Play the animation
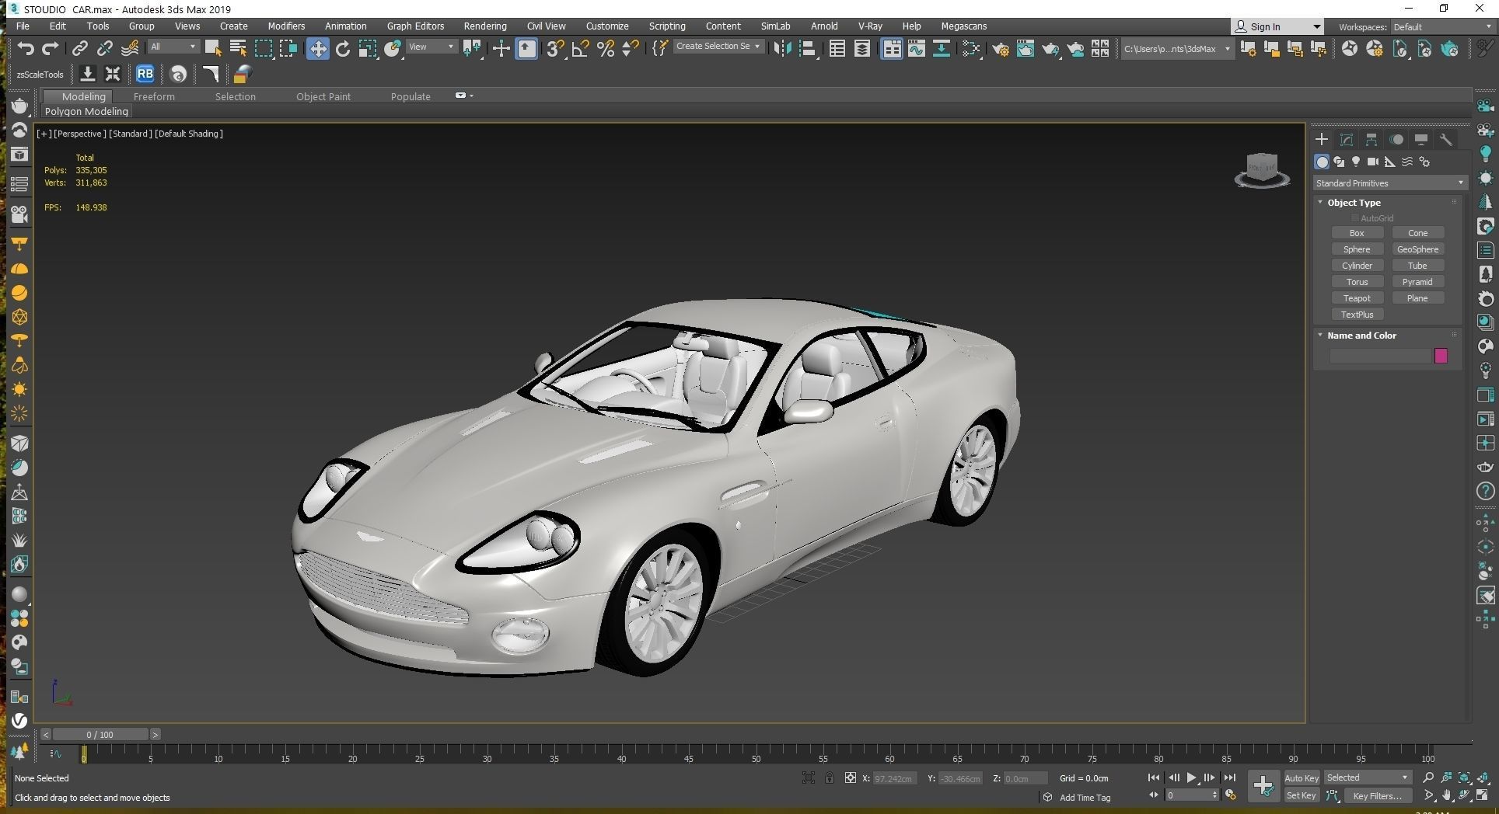 pyautogui.click(x=1191, y=777)
